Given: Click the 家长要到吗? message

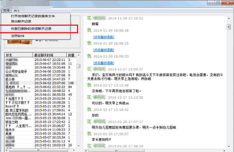Looking at the screenshot, I should coord(101,140).
